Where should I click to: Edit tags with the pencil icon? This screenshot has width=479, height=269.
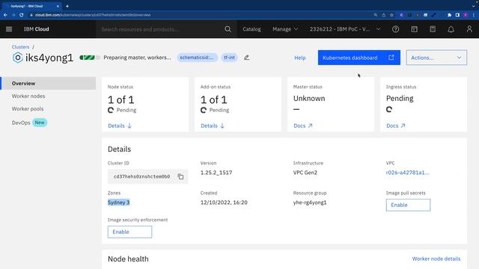(246, 58)
